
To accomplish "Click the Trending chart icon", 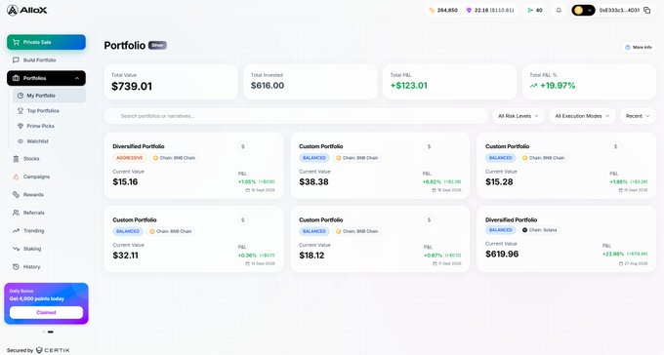I will coord(16,231).
